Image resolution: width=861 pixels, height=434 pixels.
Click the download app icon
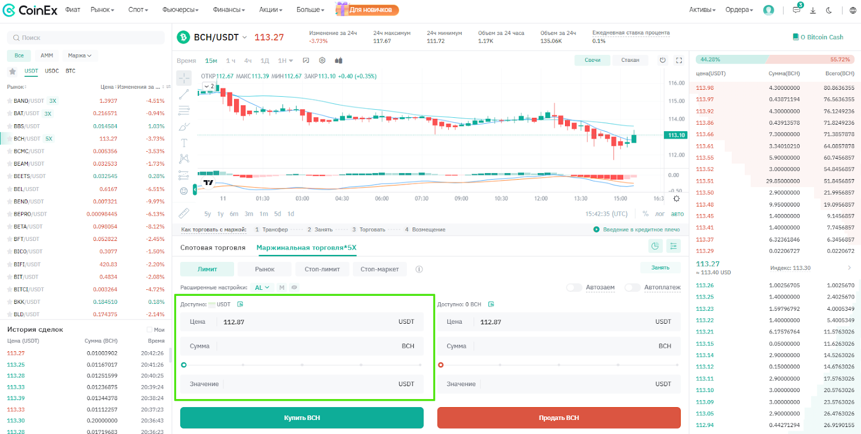click(x=813, y=10)
